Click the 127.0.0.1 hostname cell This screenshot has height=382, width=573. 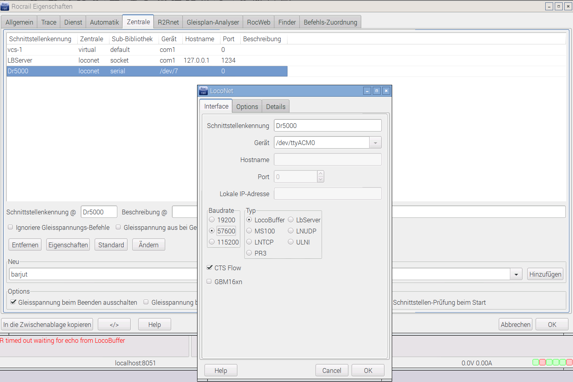pyautogui.click(x=197, y=60)
